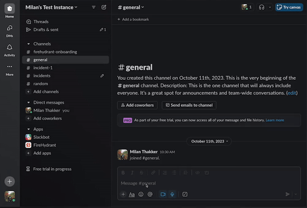Select the general channel in sidebar

[65, 60]
